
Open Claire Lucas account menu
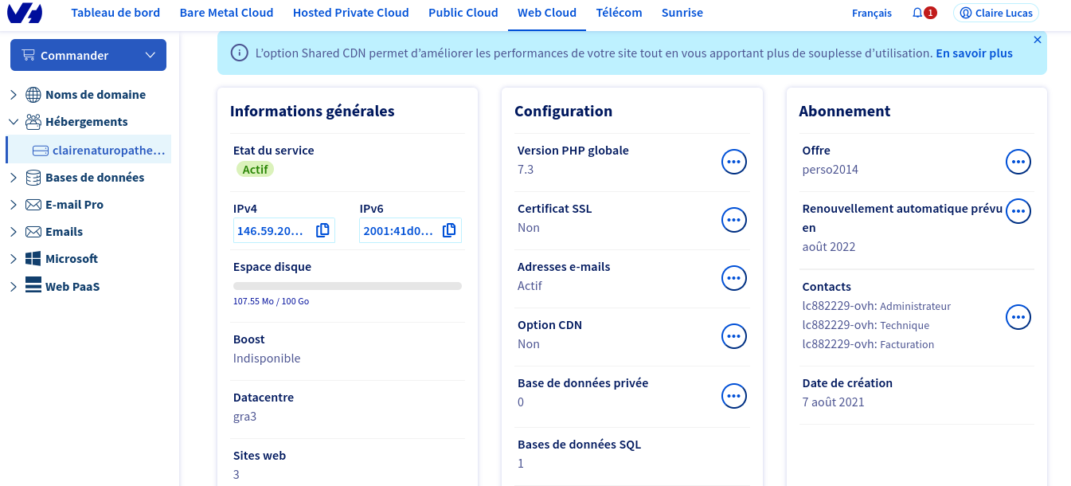coord(995,13)
